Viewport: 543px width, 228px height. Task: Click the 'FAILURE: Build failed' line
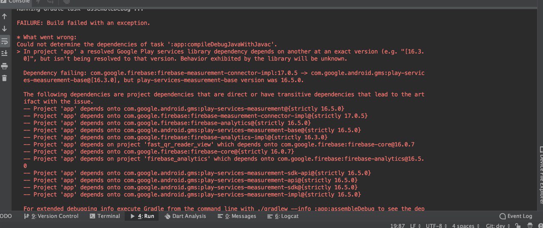83,23
